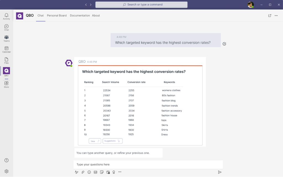Screen dimensions: 283x177
Task: Open the Store apps icon
Action: [x=6, y=84]
